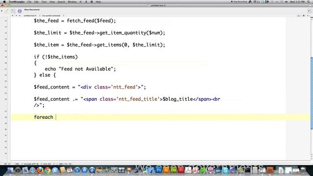313x176 pixels.
Task: Launch Dreamweaver from the Dock
Action: pyautogui.click(x=174, y=170)
